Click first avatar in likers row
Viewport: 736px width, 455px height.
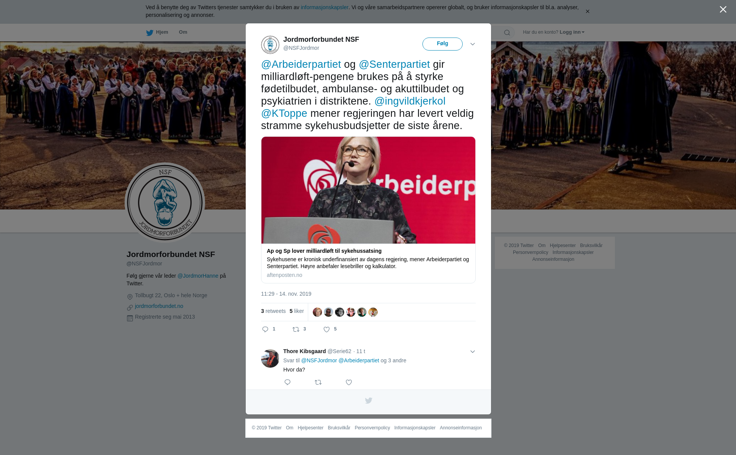coord(317,312)
